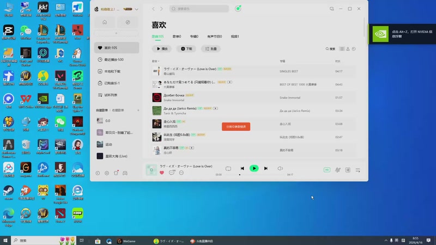Click the 搜索 search-in-list button
This screenshot has height=245, width=436.
330,49
